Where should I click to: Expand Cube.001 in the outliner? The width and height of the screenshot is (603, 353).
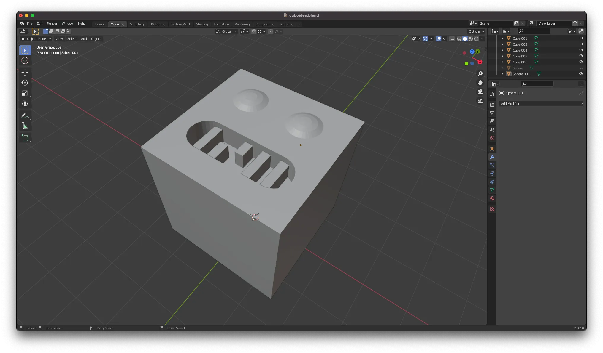[x=503, y=38]
